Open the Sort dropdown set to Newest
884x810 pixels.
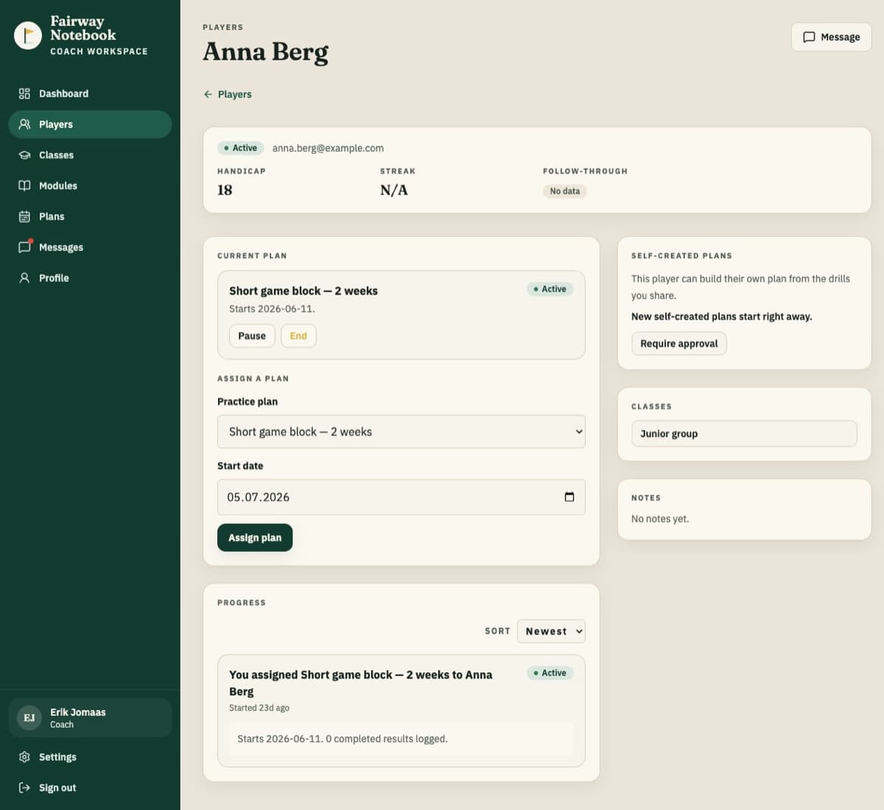pos(551,631)
